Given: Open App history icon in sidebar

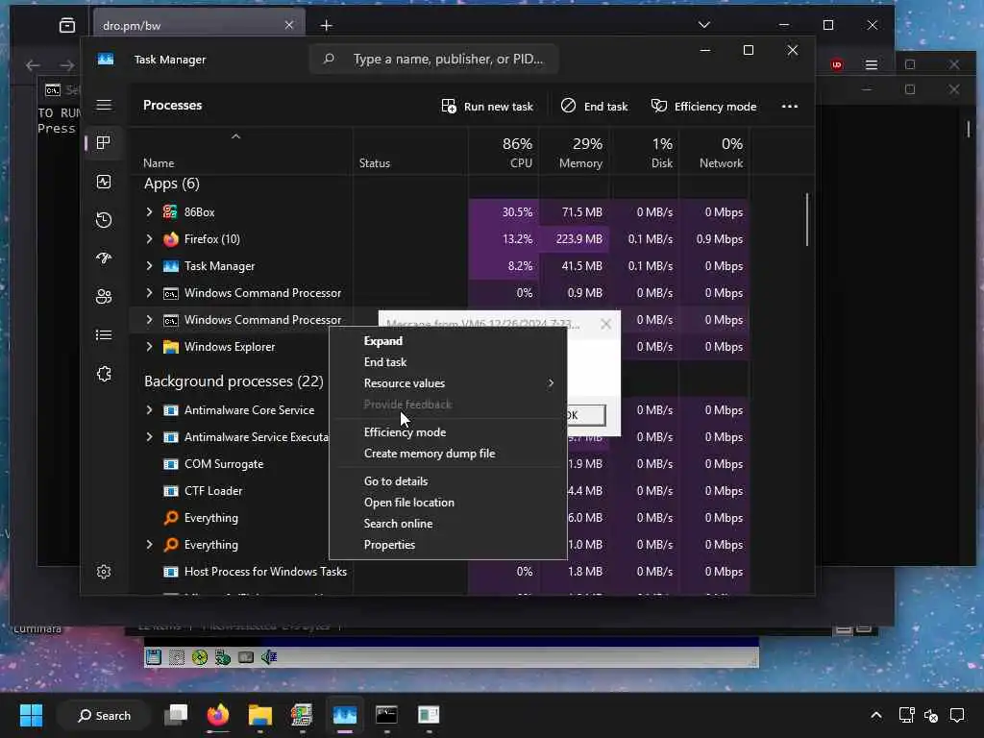Looking at the screenshot, I should pyautogui.click(x=104, y=220).
